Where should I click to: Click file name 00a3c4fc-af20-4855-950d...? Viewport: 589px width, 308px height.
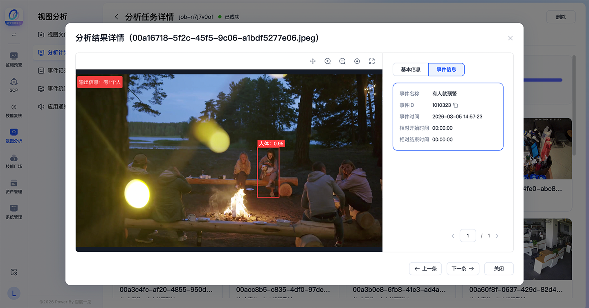tap(166, 290)
